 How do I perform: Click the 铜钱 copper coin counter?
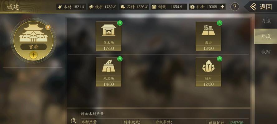tap(169, 7)
